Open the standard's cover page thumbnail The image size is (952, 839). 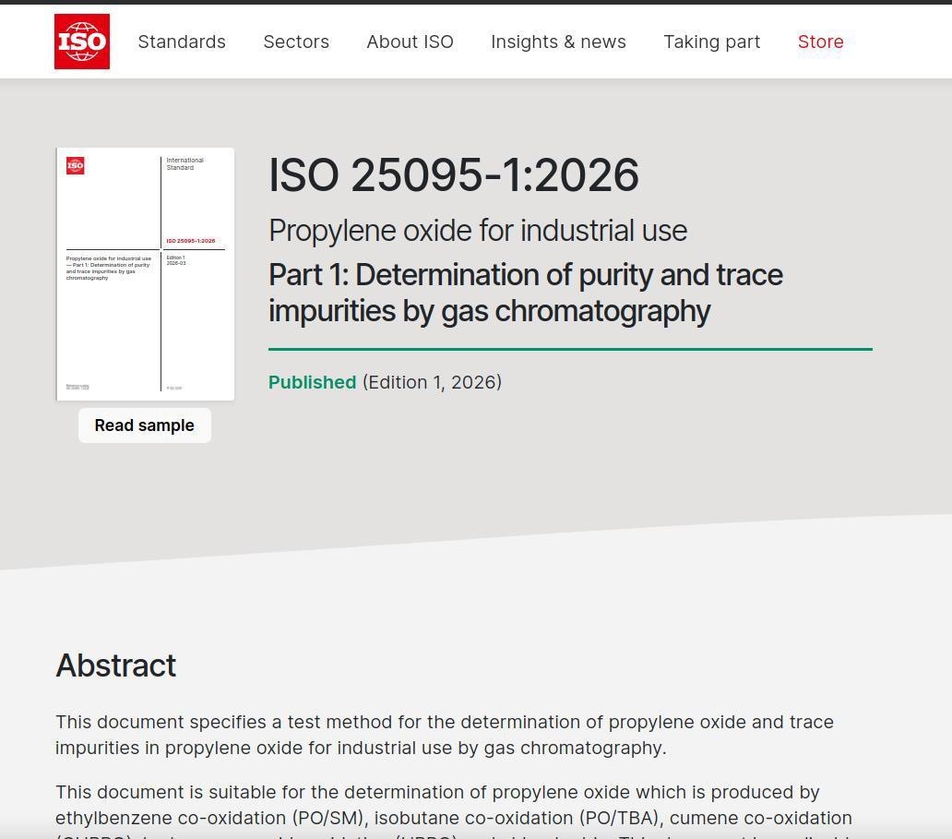pyautogui.click(x=145, y=274)
